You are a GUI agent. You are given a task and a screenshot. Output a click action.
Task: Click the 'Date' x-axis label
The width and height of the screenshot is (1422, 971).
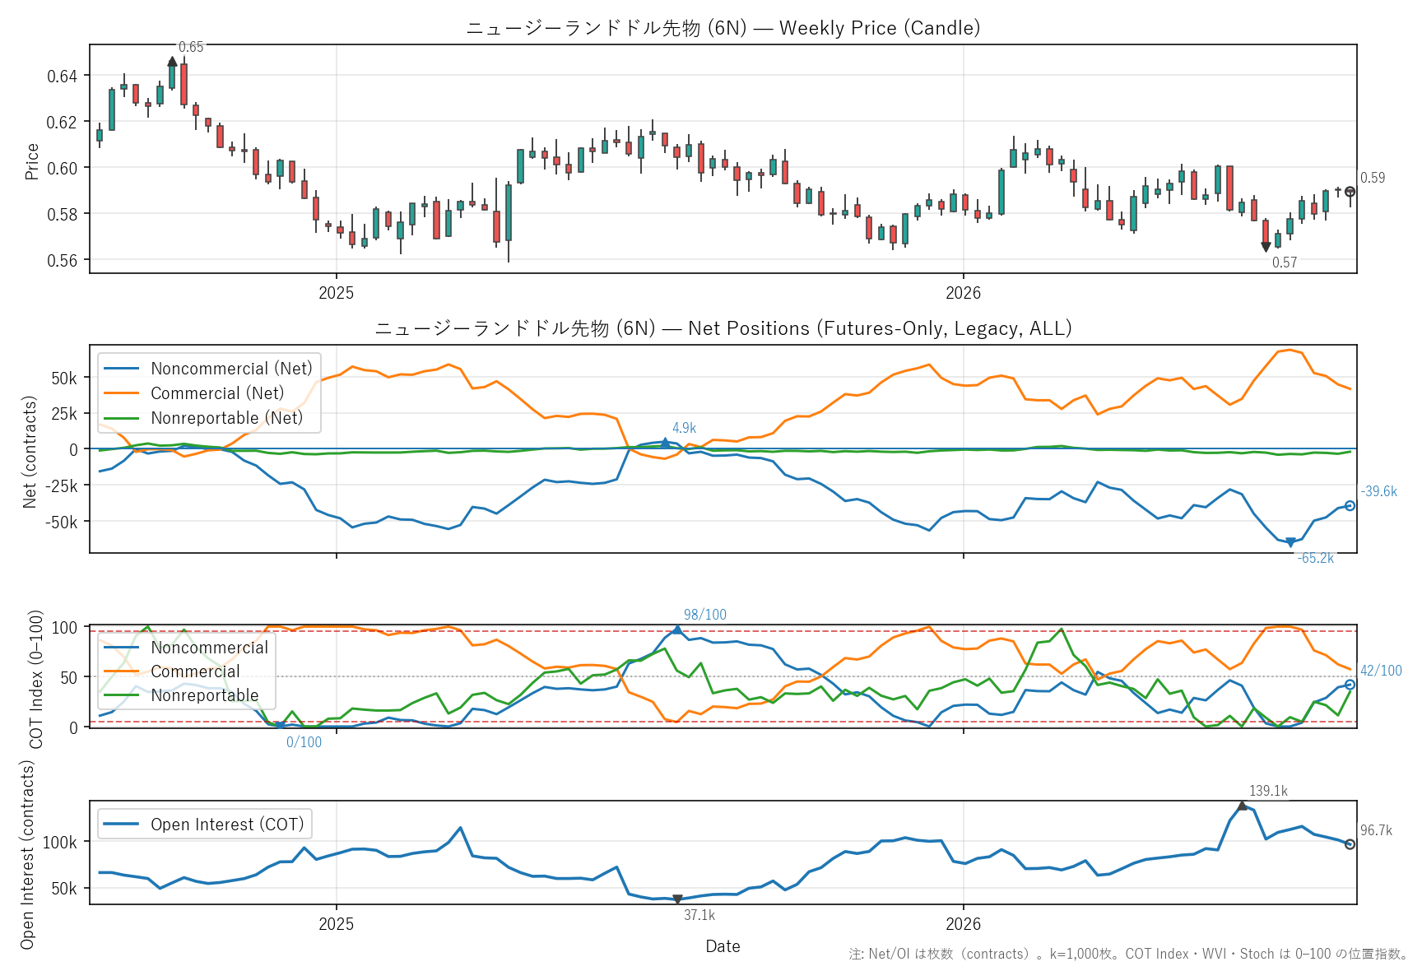click(723, 946)
